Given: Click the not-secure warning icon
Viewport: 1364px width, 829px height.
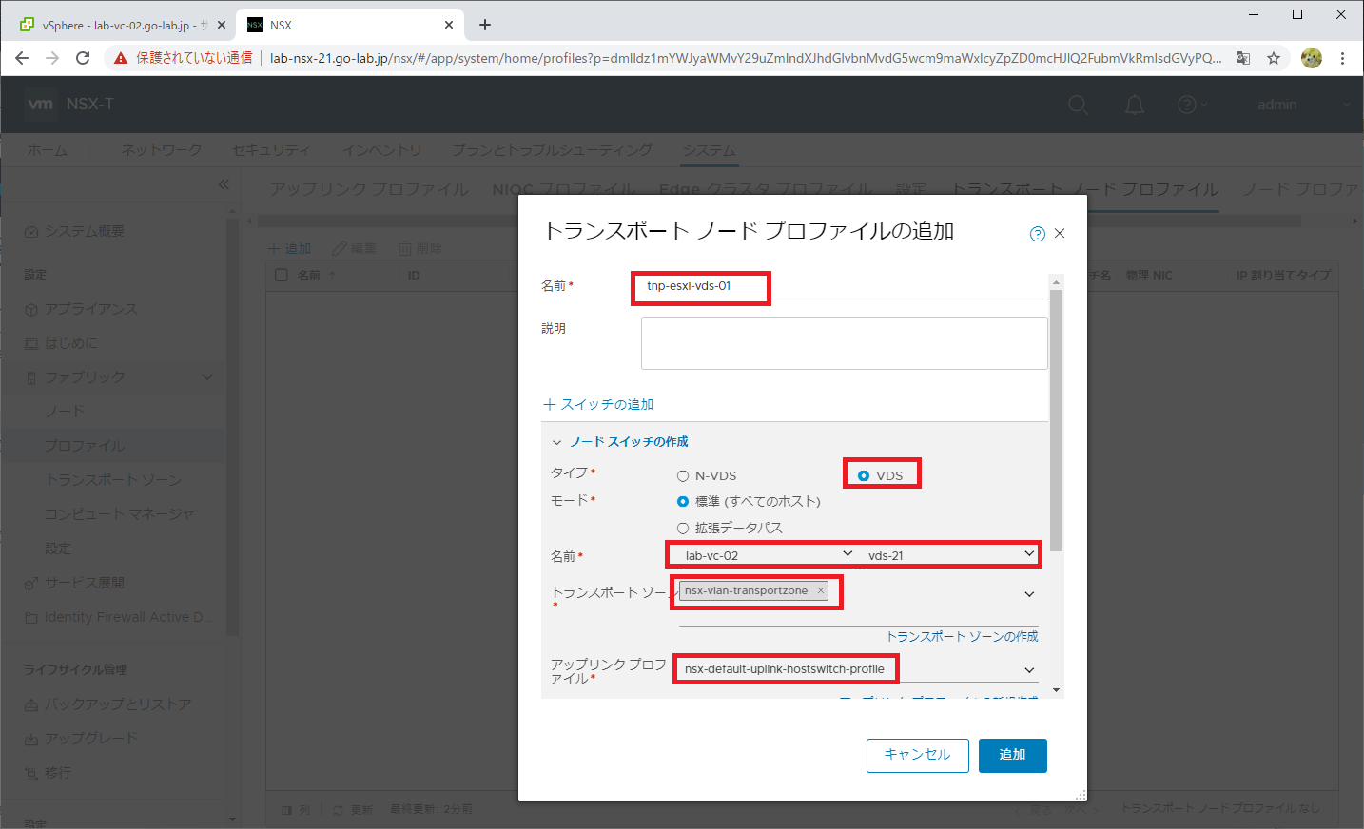Looking at the screenshot, I should (x=120, y=58).
